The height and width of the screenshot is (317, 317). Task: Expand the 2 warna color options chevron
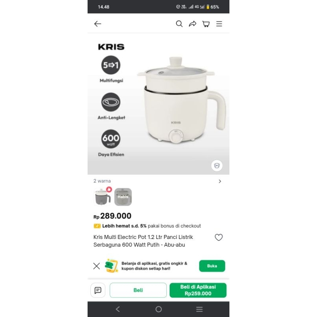pyautogui.click(x=220, y=181)
